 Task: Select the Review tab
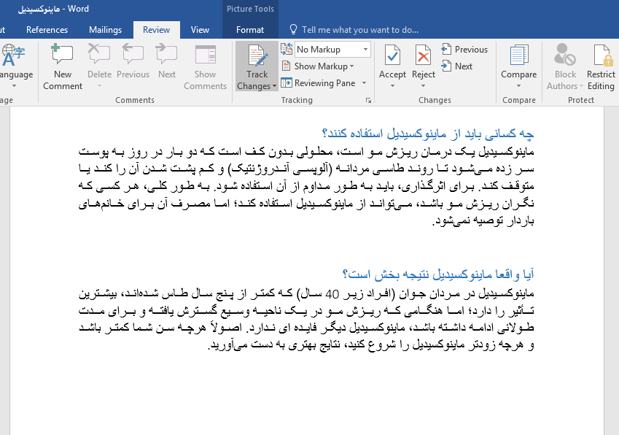[x=156, y=30]
